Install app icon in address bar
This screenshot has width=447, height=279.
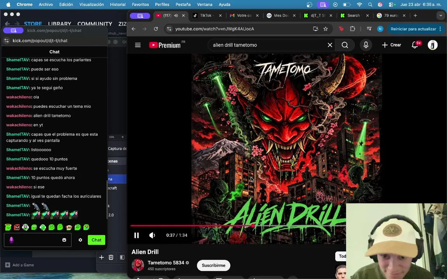[x=315, y=29]
